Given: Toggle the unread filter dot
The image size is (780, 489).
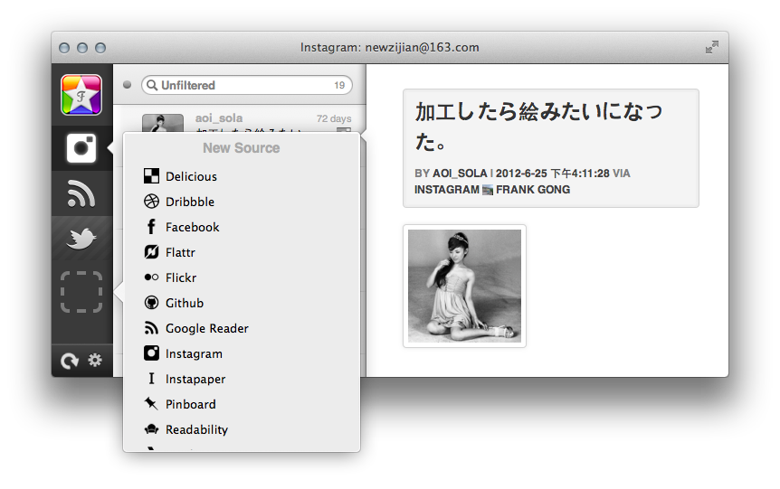Looking at the screenshot, I should (128, 85).
